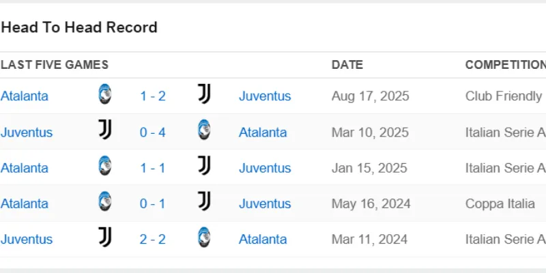The height and width of the screenshot is (273, 546).
Task: Click Atalanta crest in Mar 10, 2025 row
Action: 203,130
